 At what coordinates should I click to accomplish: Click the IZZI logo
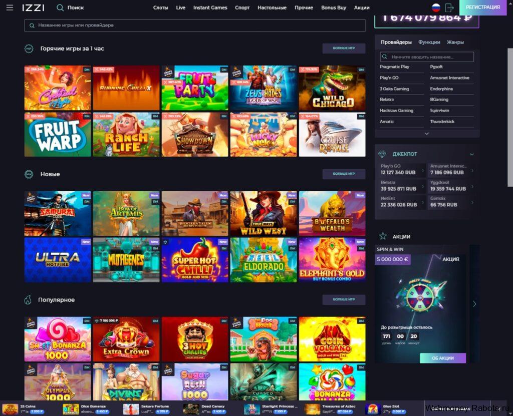pos(34,8)
